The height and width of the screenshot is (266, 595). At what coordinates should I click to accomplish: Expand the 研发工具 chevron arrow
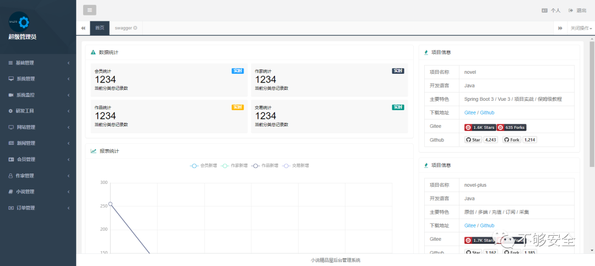click(68, 111)
